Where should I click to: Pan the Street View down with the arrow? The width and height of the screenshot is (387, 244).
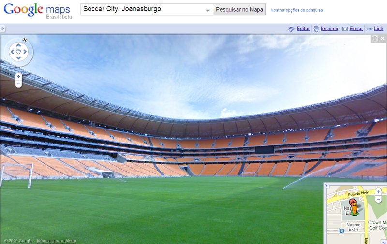[18, 58]
